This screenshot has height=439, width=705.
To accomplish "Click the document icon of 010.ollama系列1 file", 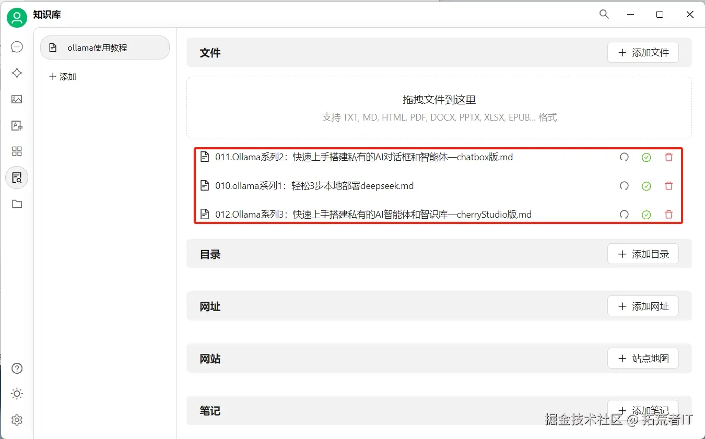I will pos(205,185).
